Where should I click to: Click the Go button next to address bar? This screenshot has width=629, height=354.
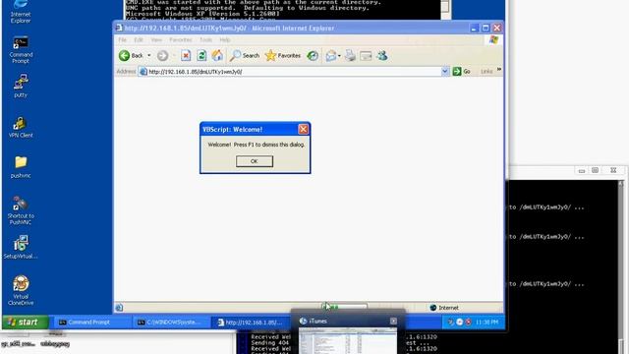click(x=462, y=72)
